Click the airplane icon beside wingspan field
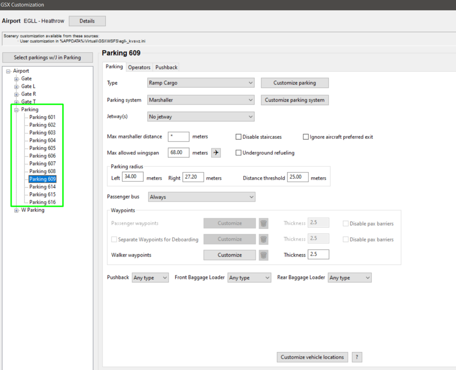Image resolution: width=456 pixels, height=370 pixels. 216,153
